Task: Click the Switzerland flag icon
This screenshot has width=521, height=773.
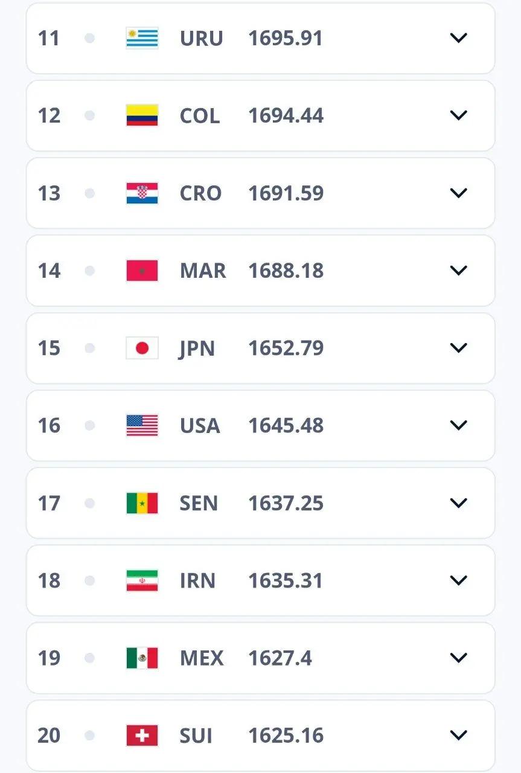Action: coord(142,735)
